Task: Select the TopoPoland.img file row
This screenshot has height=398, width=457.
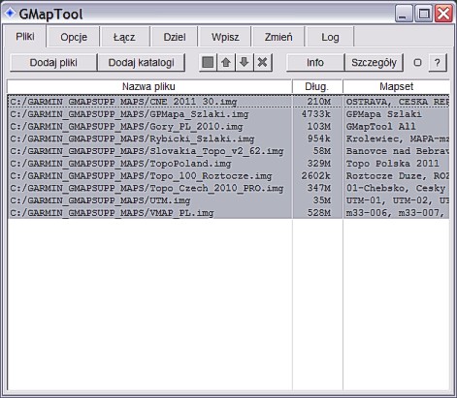Action: (x=228, y=164)
